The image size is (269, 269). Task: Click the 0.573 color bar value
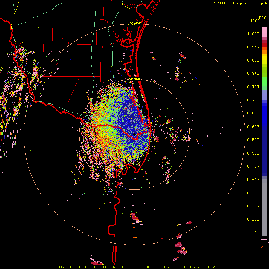253,140
